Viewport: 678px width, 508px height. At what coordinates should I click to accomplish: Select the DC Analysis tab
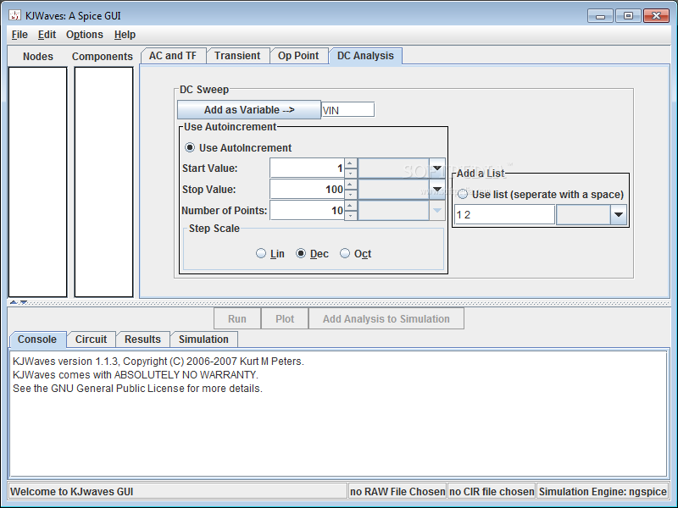pyautogui.click(x=365, y=56)
